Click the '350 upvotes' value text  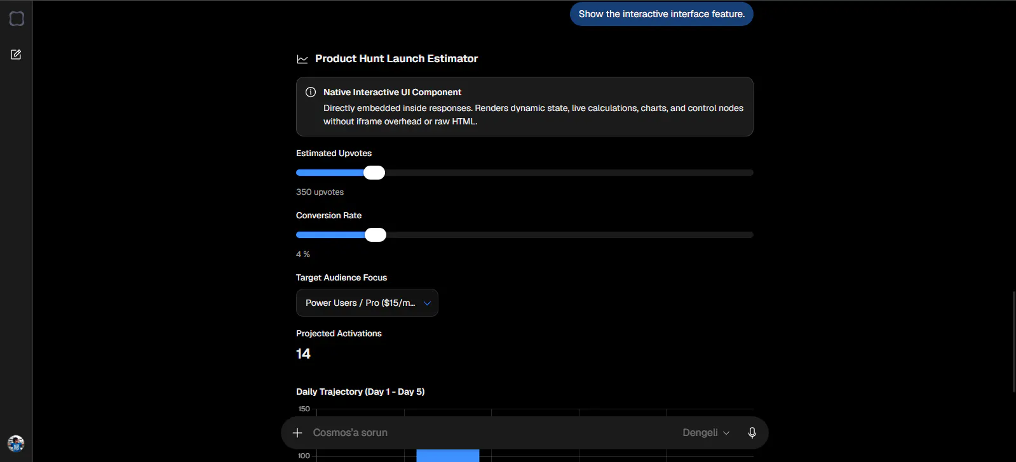pos(320,192)
